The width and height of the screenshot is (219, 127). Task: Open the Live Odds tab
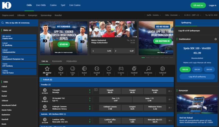41,5
